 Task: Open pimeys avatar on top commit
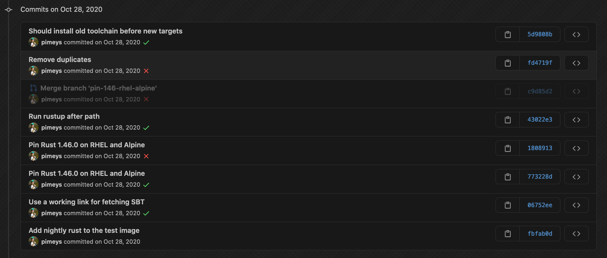coord(34,42)
